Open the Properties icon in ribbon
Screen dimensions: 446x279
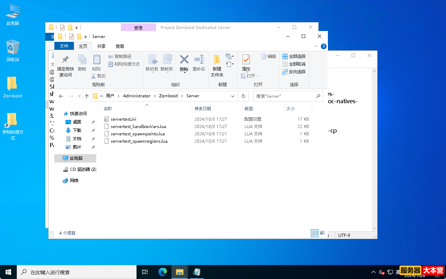(x=246, y=60)
